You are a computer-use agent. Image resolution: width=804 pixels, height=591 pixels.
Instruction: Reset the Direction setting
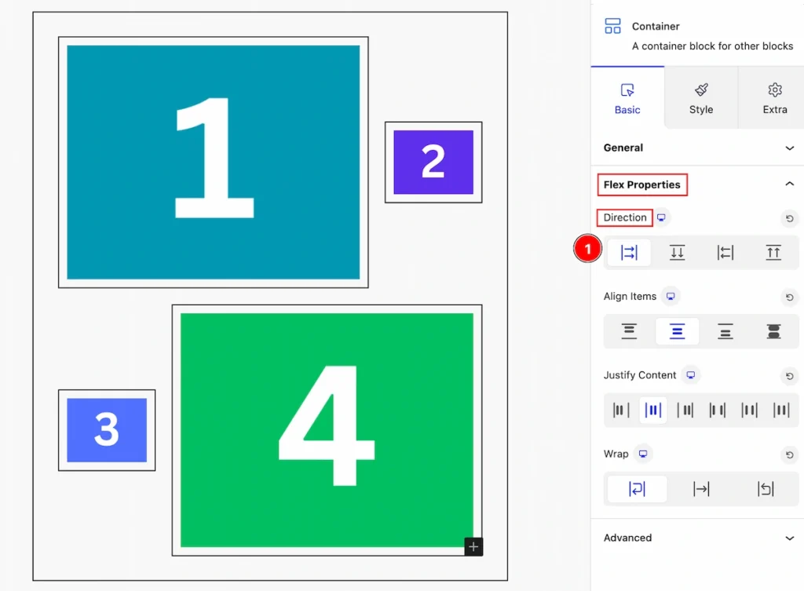789,218
